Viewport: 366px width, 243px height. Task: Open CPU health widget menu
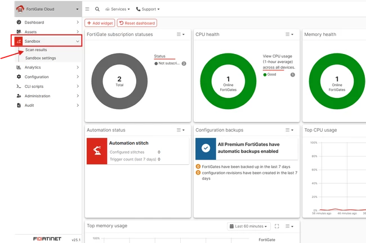click(x=289, y=34)
